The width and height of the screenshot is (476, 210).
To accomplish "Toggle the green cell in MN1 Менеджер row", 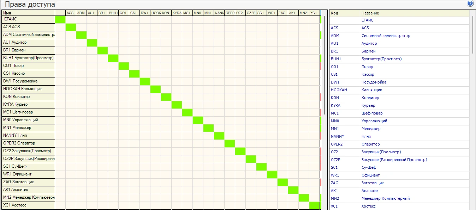I will coord(209,128).
